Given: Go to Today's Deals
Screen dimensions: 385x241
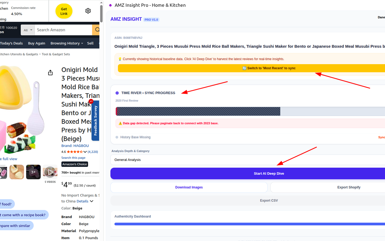Looking at the screenshot, I should pyautogui.click(x=11, y=43).
